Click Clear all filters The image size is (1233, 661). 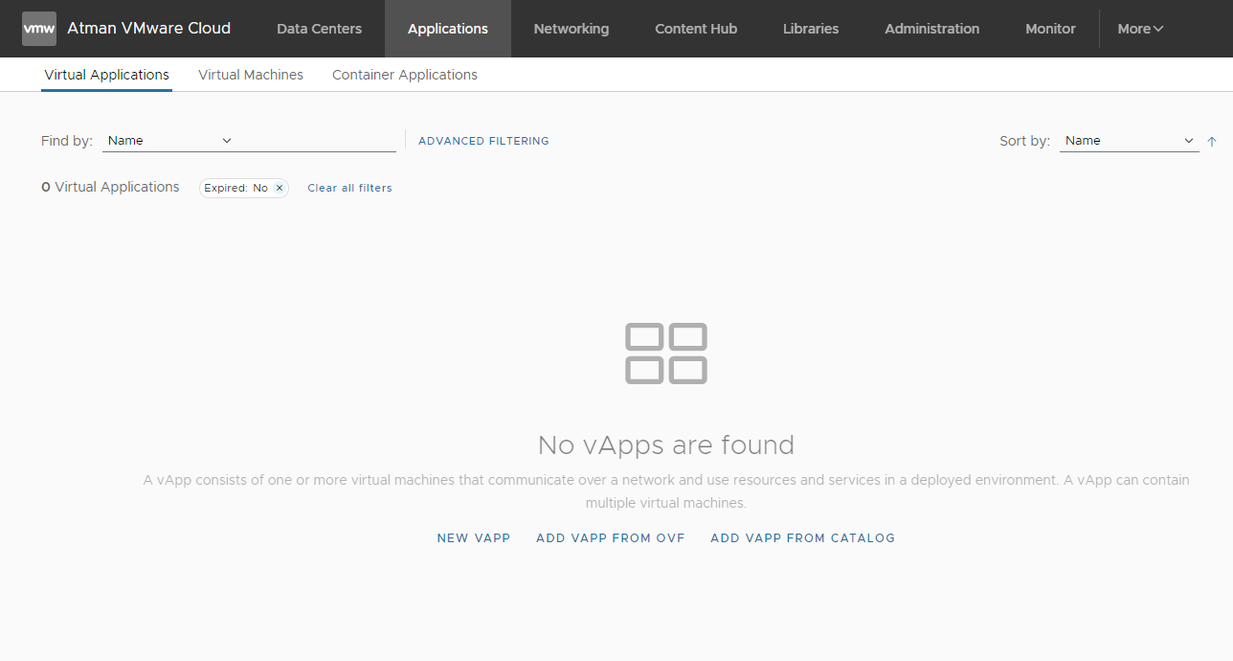click(x=349, y=188)
